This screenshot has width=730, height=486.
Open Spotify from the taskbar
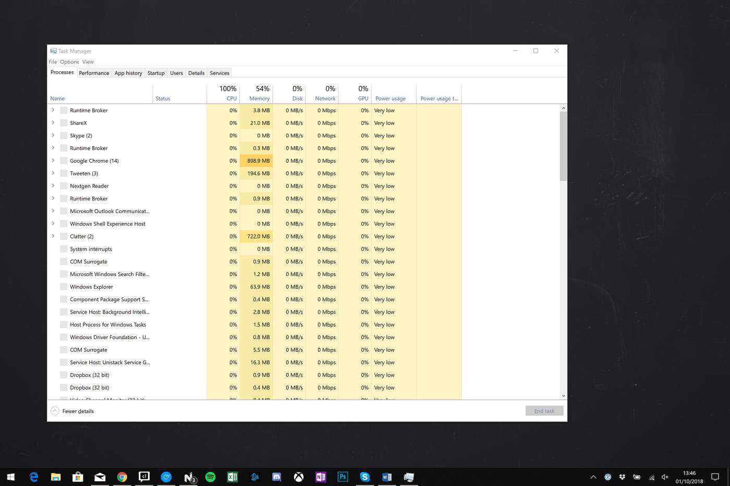[x=211, y=477]
